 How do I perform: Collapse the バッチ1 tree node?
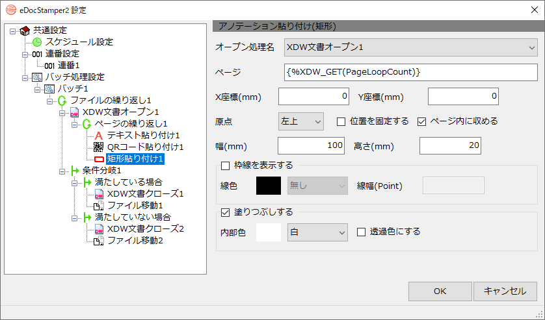pyautogui.click(x=38, y=90)
